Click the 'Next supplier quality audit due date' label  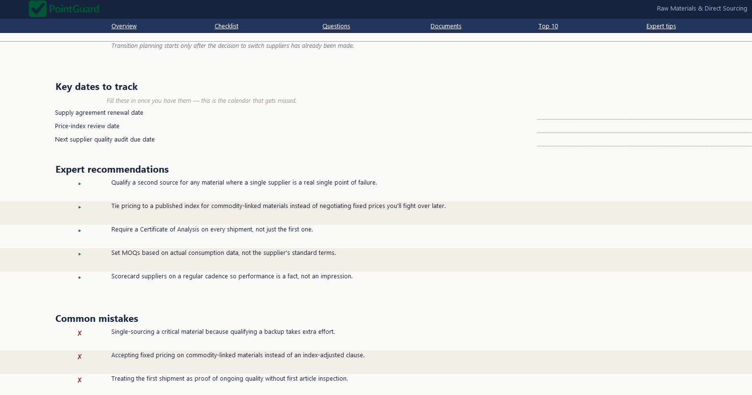point(105,140)
